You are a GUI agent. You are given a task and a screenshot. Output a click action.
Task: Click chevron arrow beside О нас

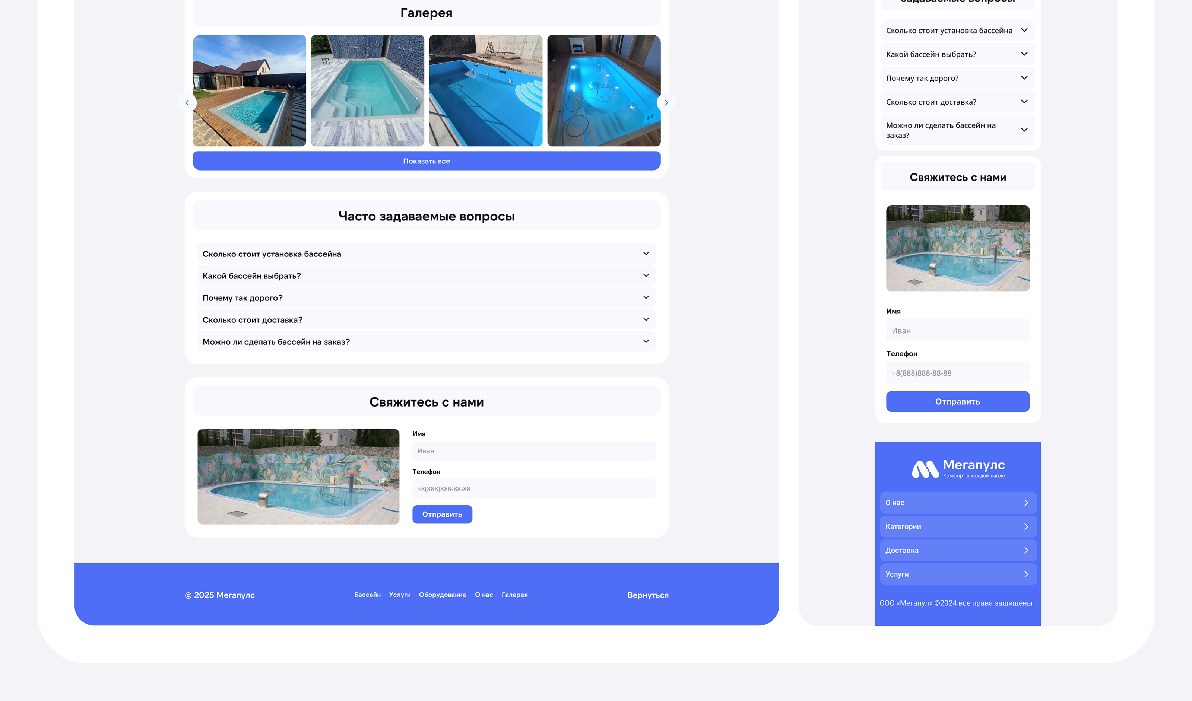(x=1026, y=503)
